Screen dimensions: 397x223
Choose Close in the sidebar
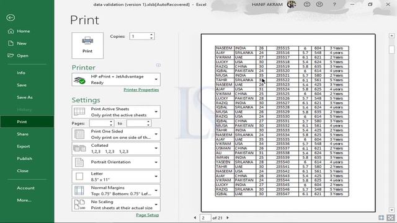pos(22,171)
